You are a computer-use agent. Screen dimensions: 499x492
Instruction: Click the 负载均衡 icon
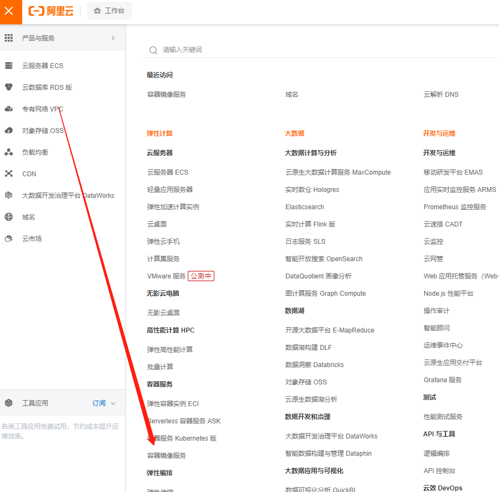[x=9, y=152]
